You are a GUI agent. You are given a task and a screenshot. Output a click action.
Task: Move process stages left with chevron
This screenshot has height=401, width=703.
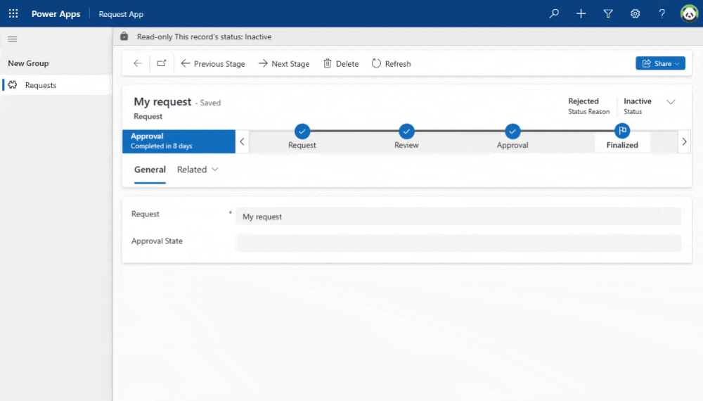[x=242, y=141]
